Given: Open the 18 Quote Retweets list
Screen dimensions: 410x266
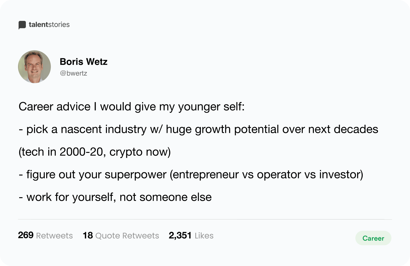Looking at the screenshot, I should tap(121, 235).
